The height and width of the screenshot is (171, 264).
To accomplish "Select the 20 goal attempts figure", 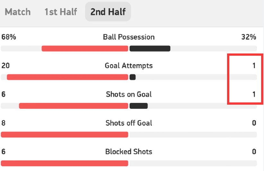I will [5, 66].
